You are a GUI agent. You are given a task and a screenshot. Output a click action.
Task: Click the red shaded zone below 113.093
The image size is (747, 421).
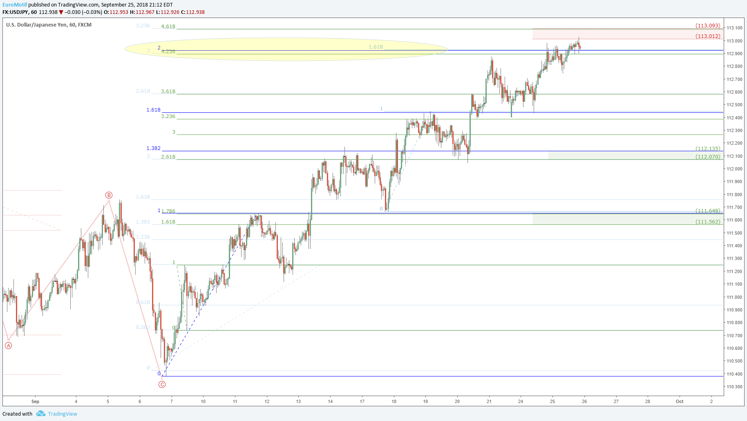pyautogui.click(x=628, y=34)
